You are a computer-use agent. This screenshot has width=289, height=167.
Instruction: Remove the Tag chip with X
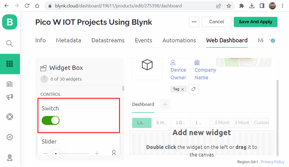click(x=182, y=89)
